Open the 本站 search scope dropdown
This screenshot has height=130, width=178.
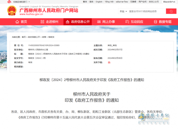pos(123,11)
